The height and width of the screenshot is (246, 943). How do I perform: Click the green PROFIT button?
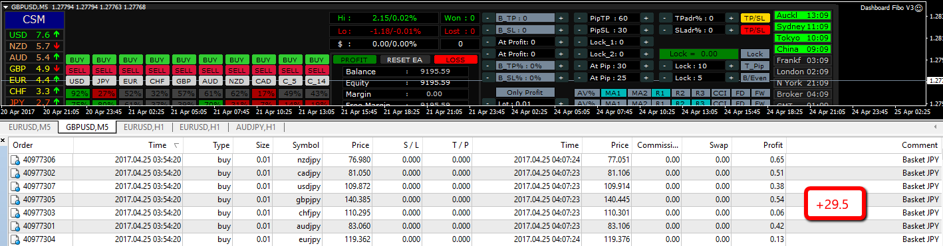pos(354,60)
